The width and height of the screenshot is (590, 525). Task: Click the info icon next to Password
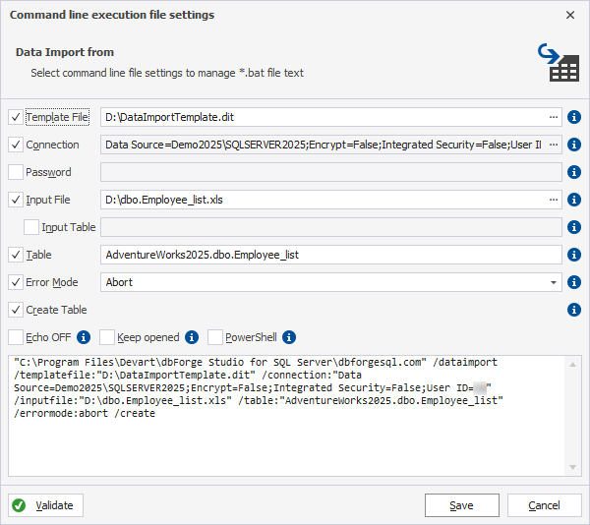574,172
